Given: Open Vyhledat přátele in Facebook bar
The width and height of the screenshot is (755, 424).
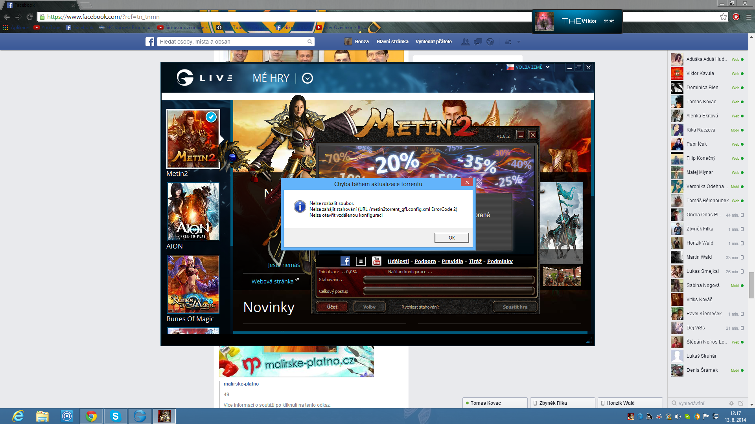Looking at the screenshot, I should coord(433,42).
